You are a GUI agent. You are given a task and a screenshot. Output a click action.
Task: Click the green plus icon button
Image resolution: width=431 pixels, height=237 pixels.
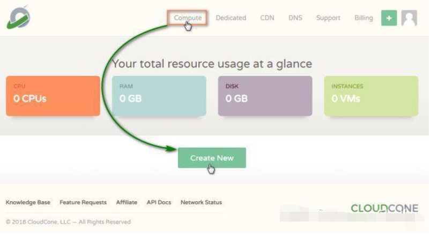[x=389, y=18]
